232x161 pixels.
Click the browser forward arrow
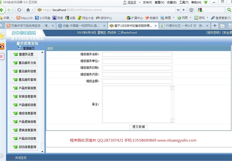[x=9, y=10]
